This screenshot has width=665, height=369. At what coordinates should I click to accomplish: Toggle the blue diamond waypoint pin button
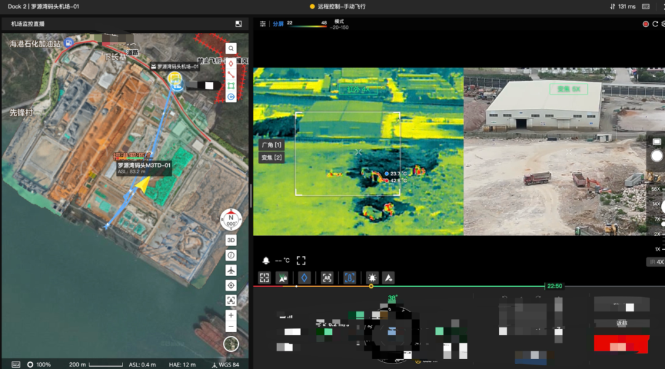point(304,278)
